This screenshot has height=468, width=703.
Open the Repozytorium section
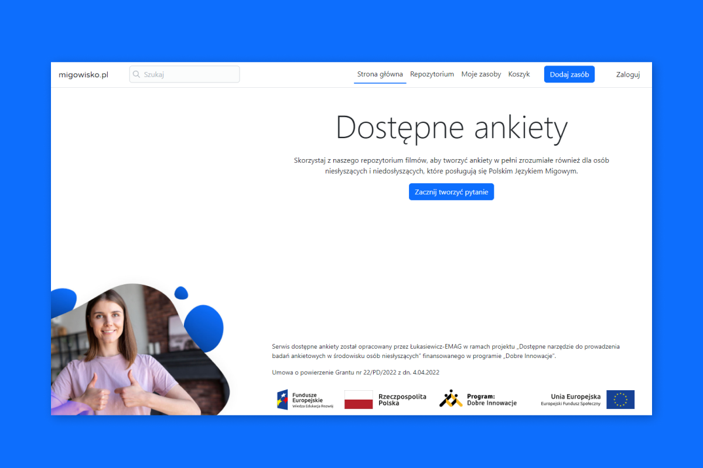pos(432,74)
